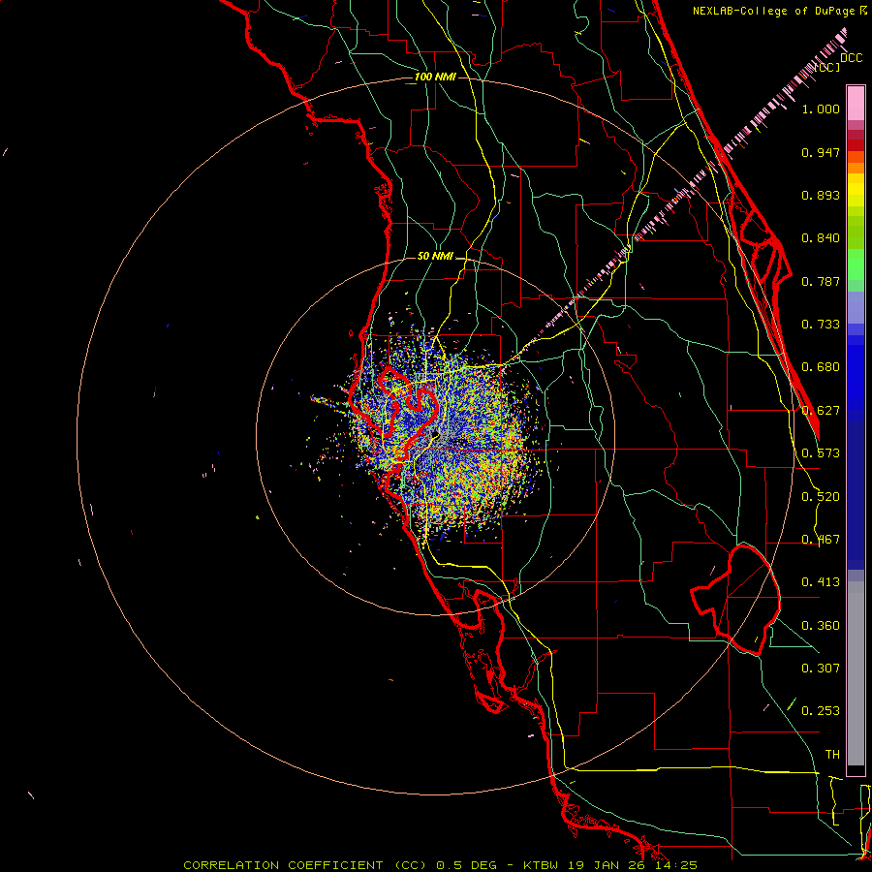The image size is (872, 872).
Task: Click the bright green band of color bar
Action: (x=856, y=265)
